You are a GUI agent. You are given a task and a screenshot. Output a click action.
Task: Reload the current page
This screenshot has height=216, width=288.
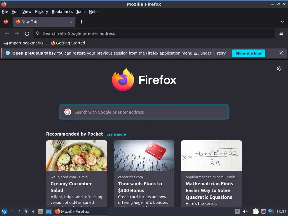click(x=27, y=34)
